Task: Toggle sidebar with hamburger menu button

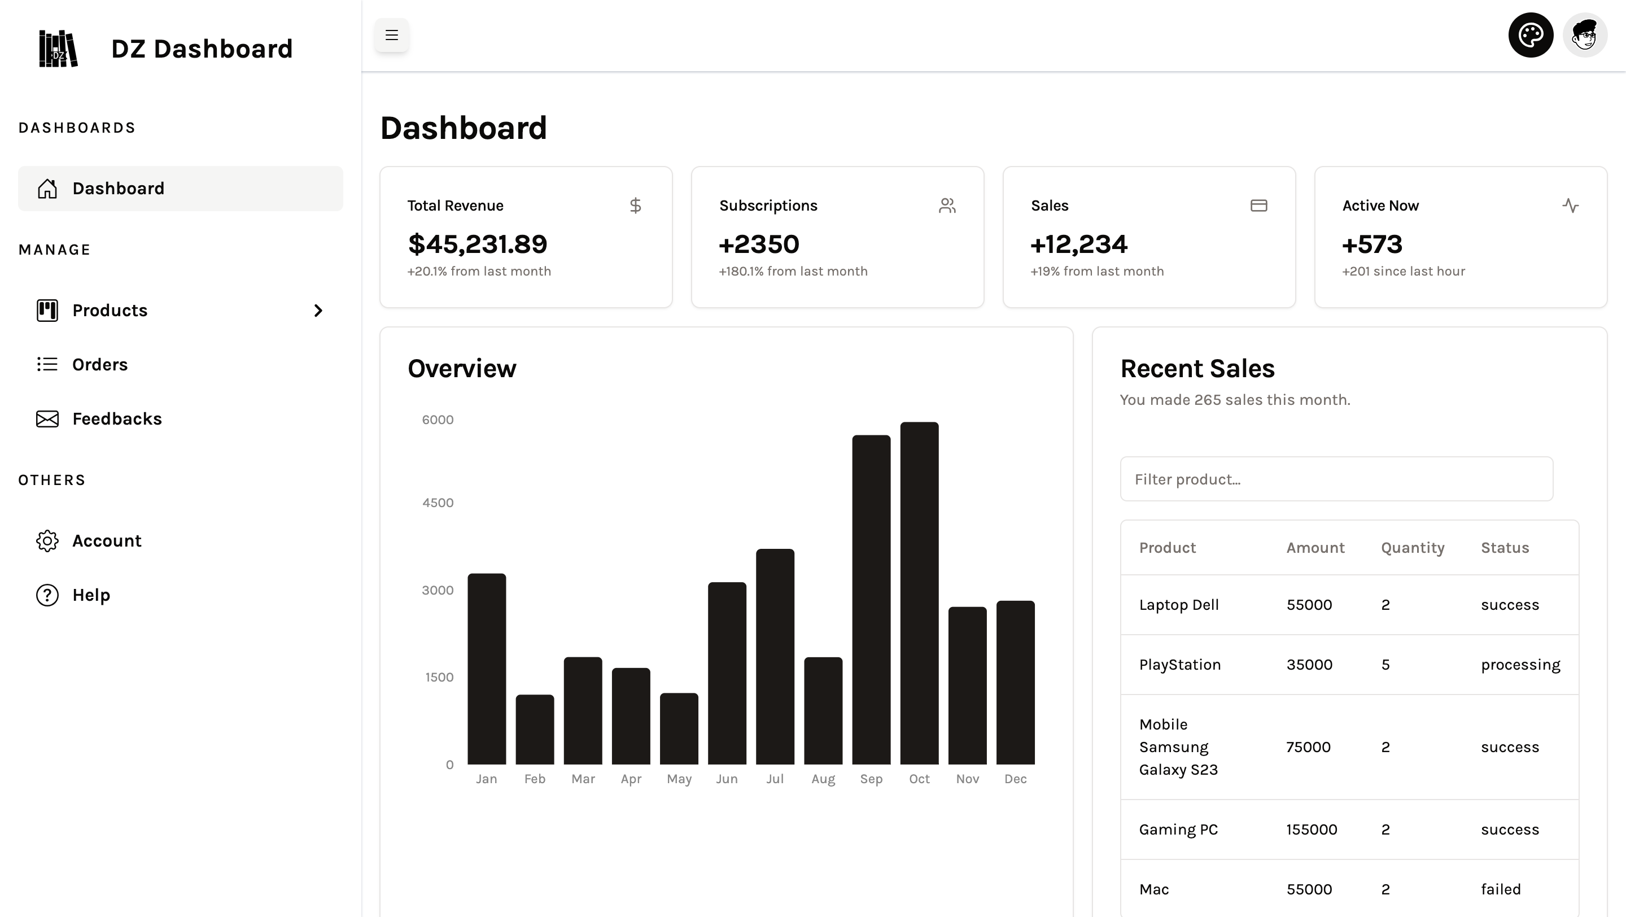Action: 391,36
